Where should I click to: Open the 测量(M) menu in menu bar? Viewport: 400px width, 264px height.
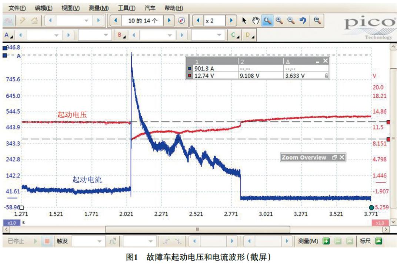pos(99,8)
